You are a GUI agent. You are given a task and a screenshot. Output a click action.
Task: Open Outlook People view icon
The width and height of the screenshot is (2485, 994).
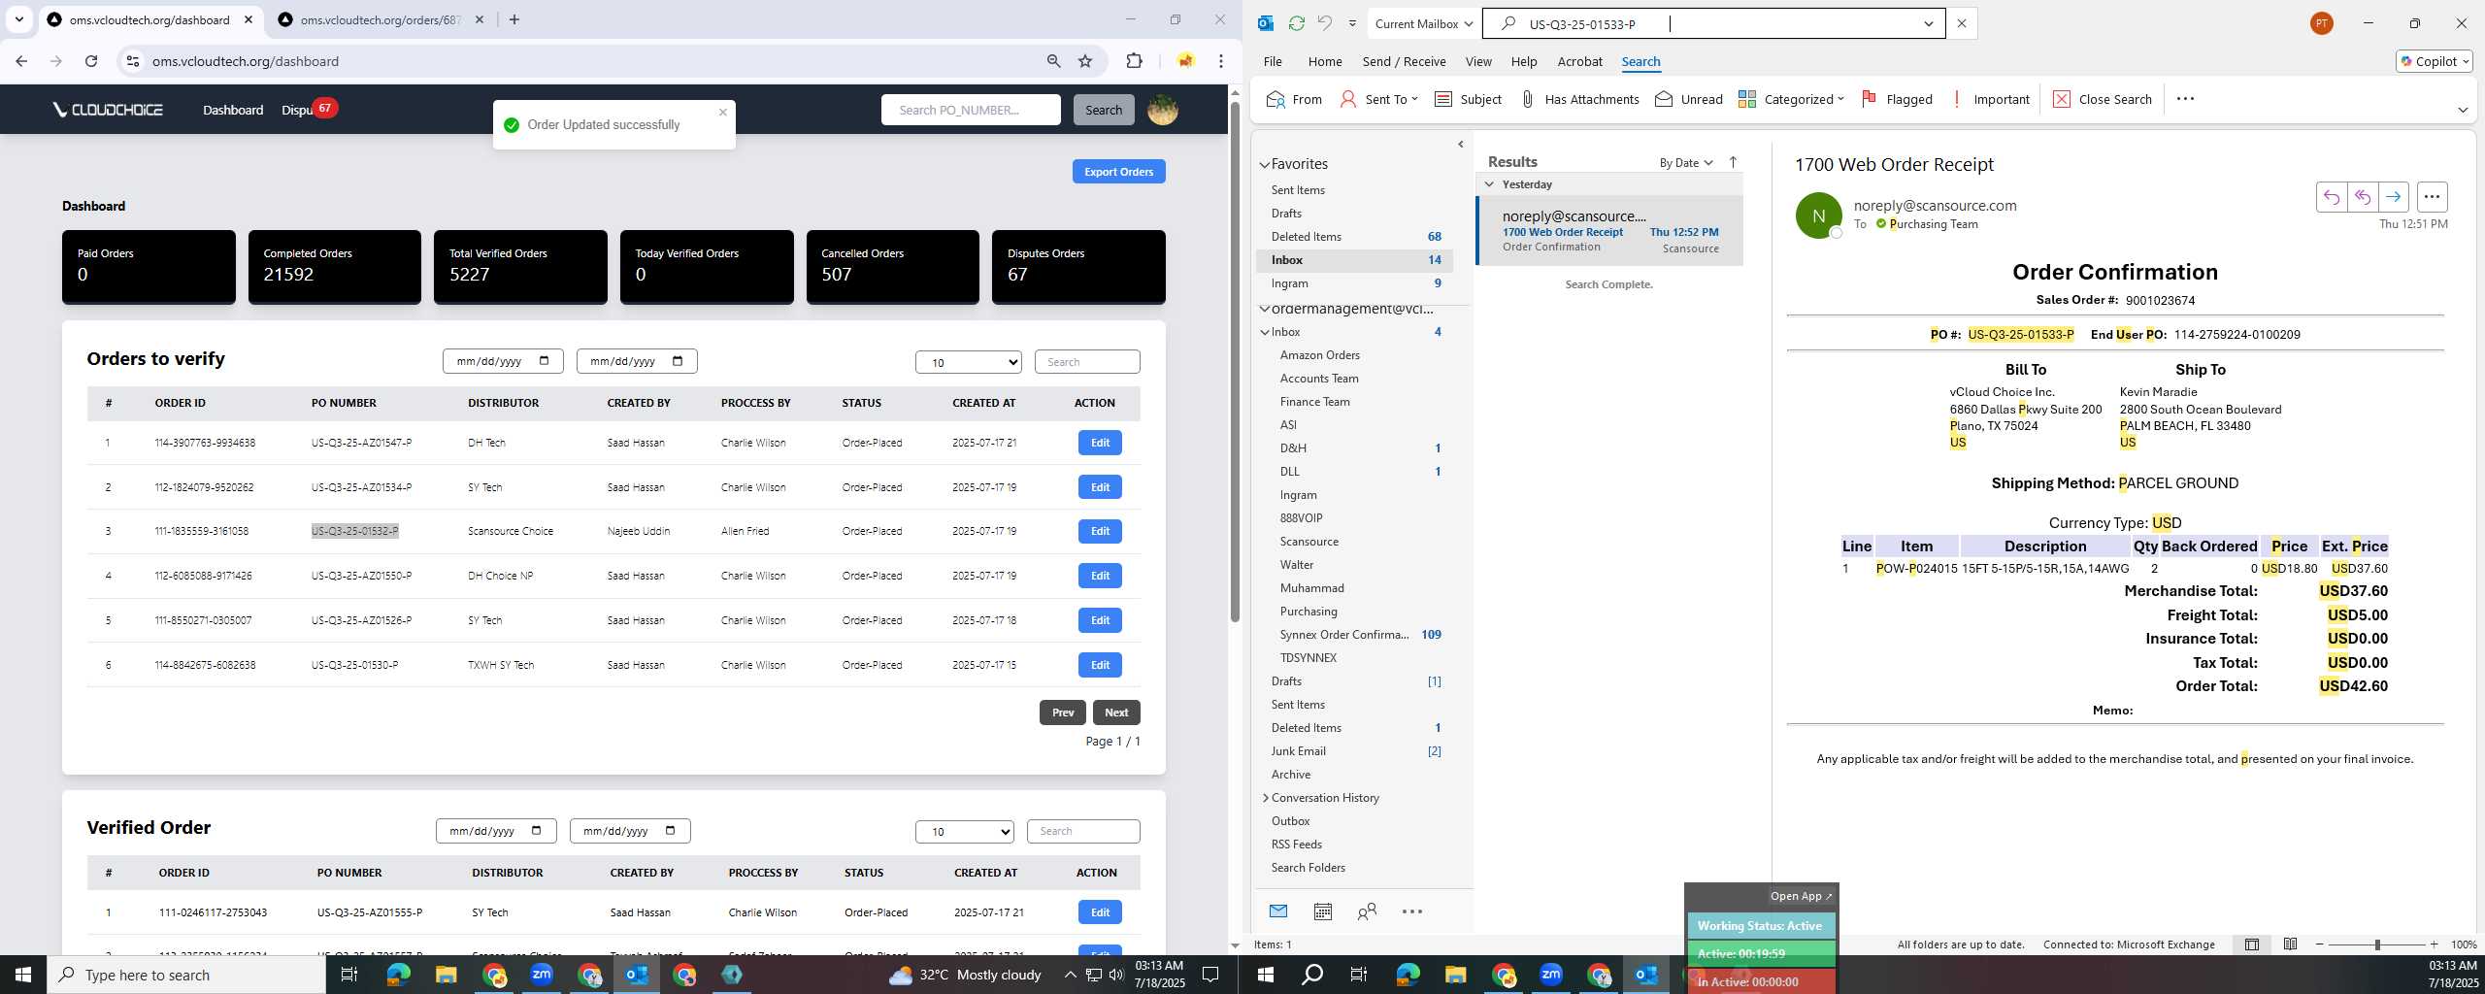pos(1367,911)
